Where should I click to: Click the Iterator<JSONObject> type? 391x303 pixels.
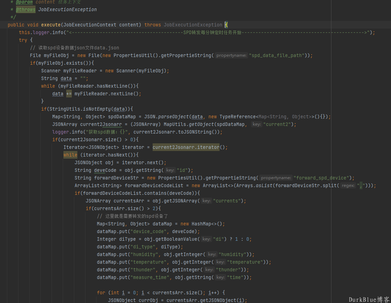coord(91,147)
